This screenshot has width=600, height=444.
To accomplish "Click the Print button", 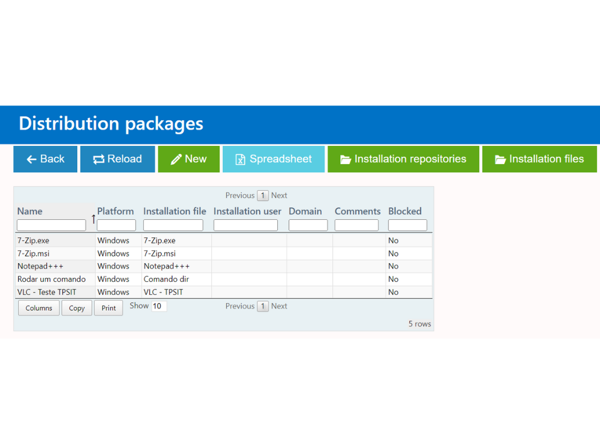I will 109,308.
